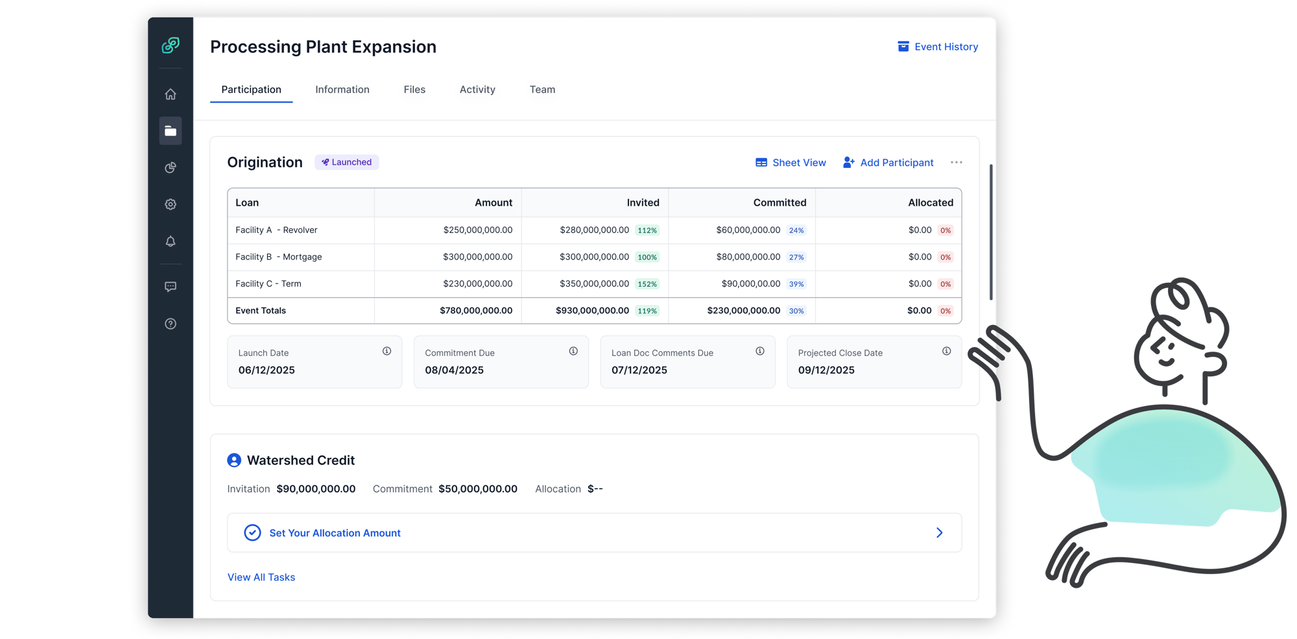Image resolution: width=1297 pixels, height=639 pixels.
Task: Click the info icon on Projected Close Date
Action: 946,351
